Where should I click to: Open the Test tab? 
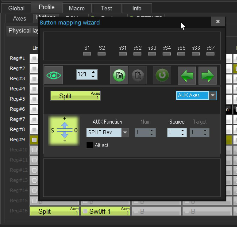107,8
